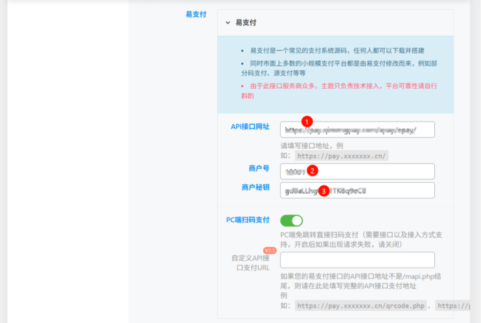The image size is (481, 323).
Task: Click the 商户号 input field
Action: 357,172
